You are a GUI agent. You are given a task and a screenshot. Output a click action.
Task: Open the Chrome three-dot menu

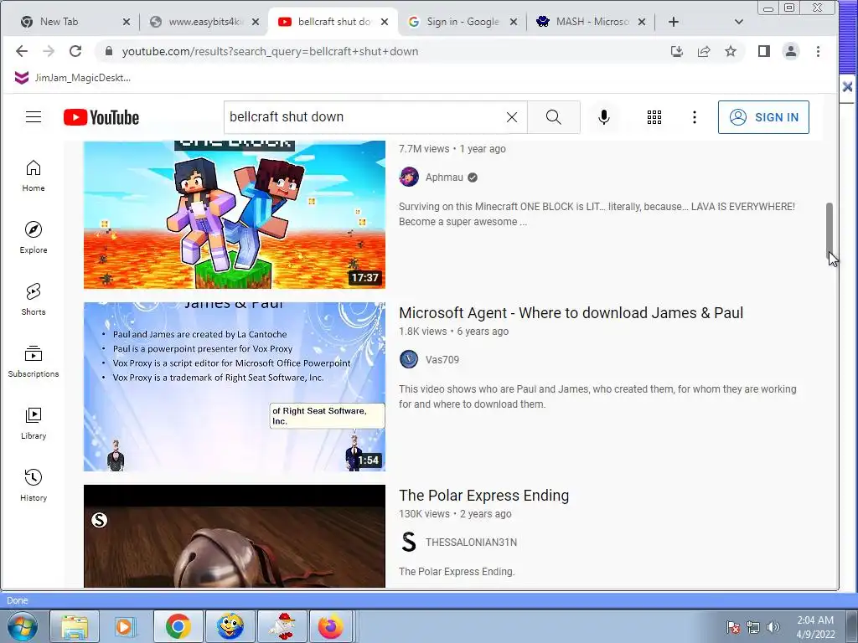point(818,51)
